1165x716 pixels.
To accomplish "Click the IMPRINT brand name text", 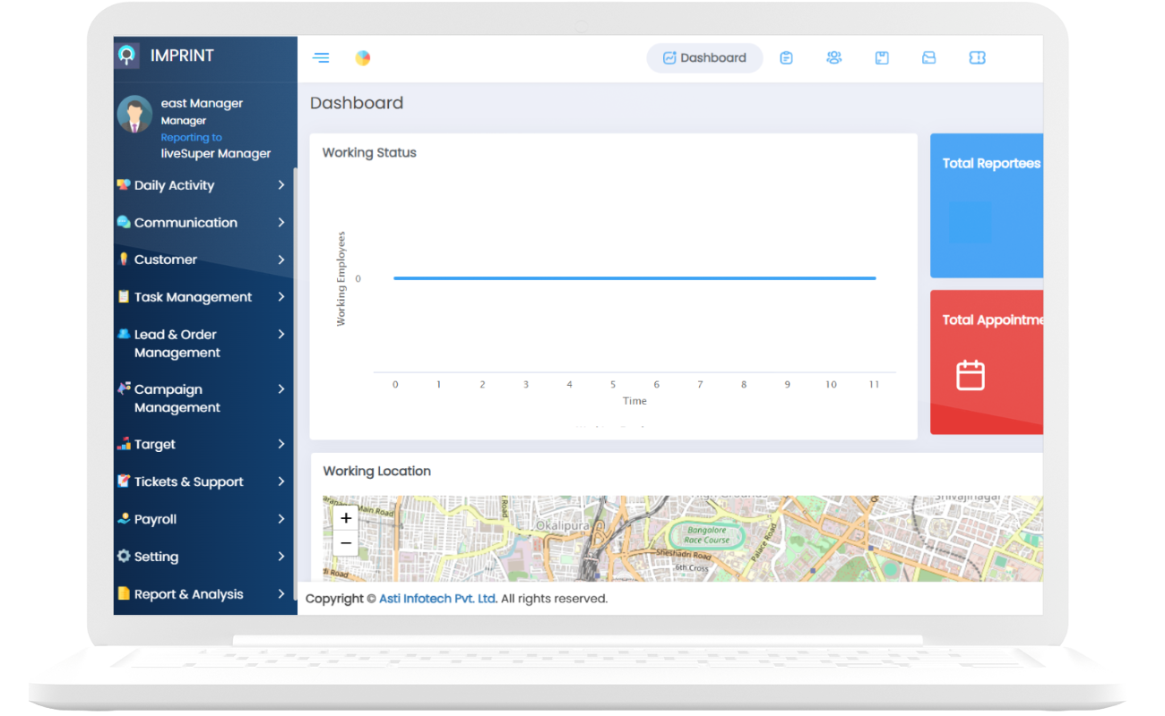I will (182, 55).
